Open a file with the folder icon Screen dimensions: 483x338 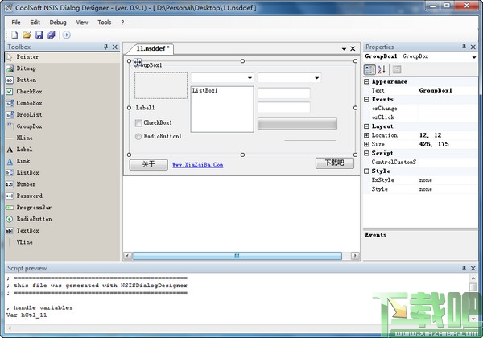coord(27,35)
